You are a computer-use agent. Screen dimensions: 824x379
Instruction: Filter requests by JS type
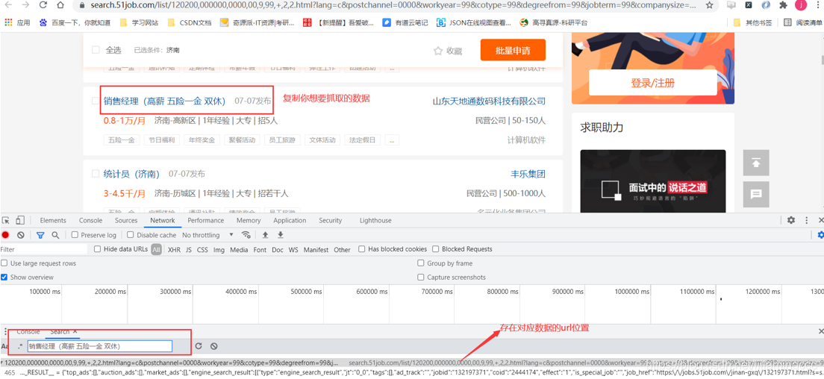189,250
